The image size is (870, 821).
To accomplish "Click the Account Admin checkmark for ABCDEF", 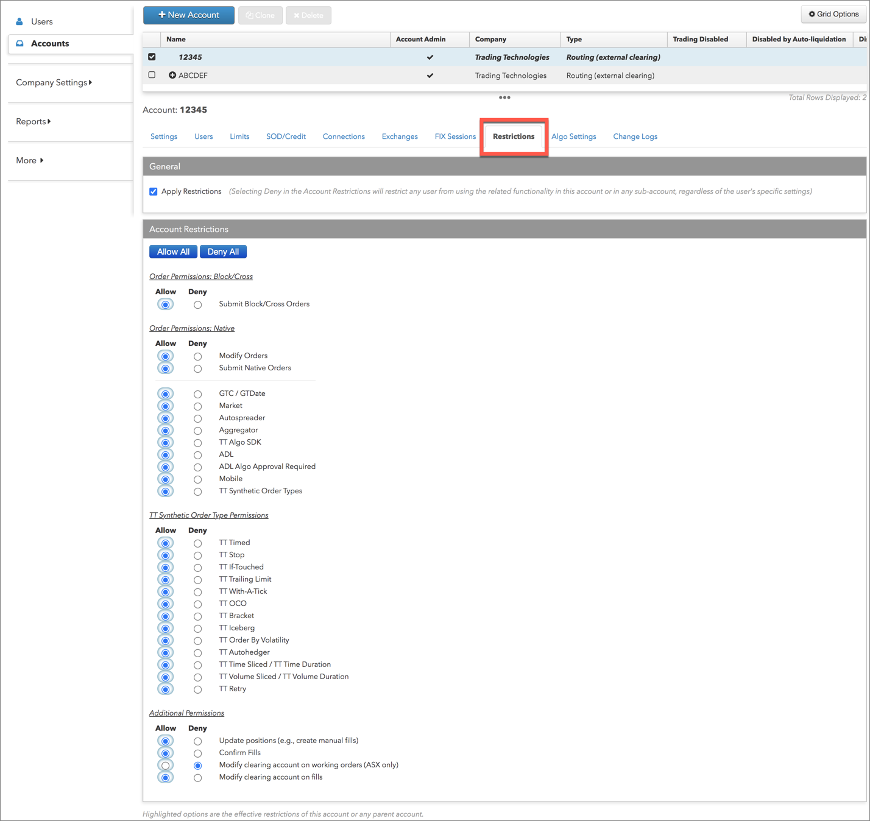I will pyautogui.click(x=430, y=76).
